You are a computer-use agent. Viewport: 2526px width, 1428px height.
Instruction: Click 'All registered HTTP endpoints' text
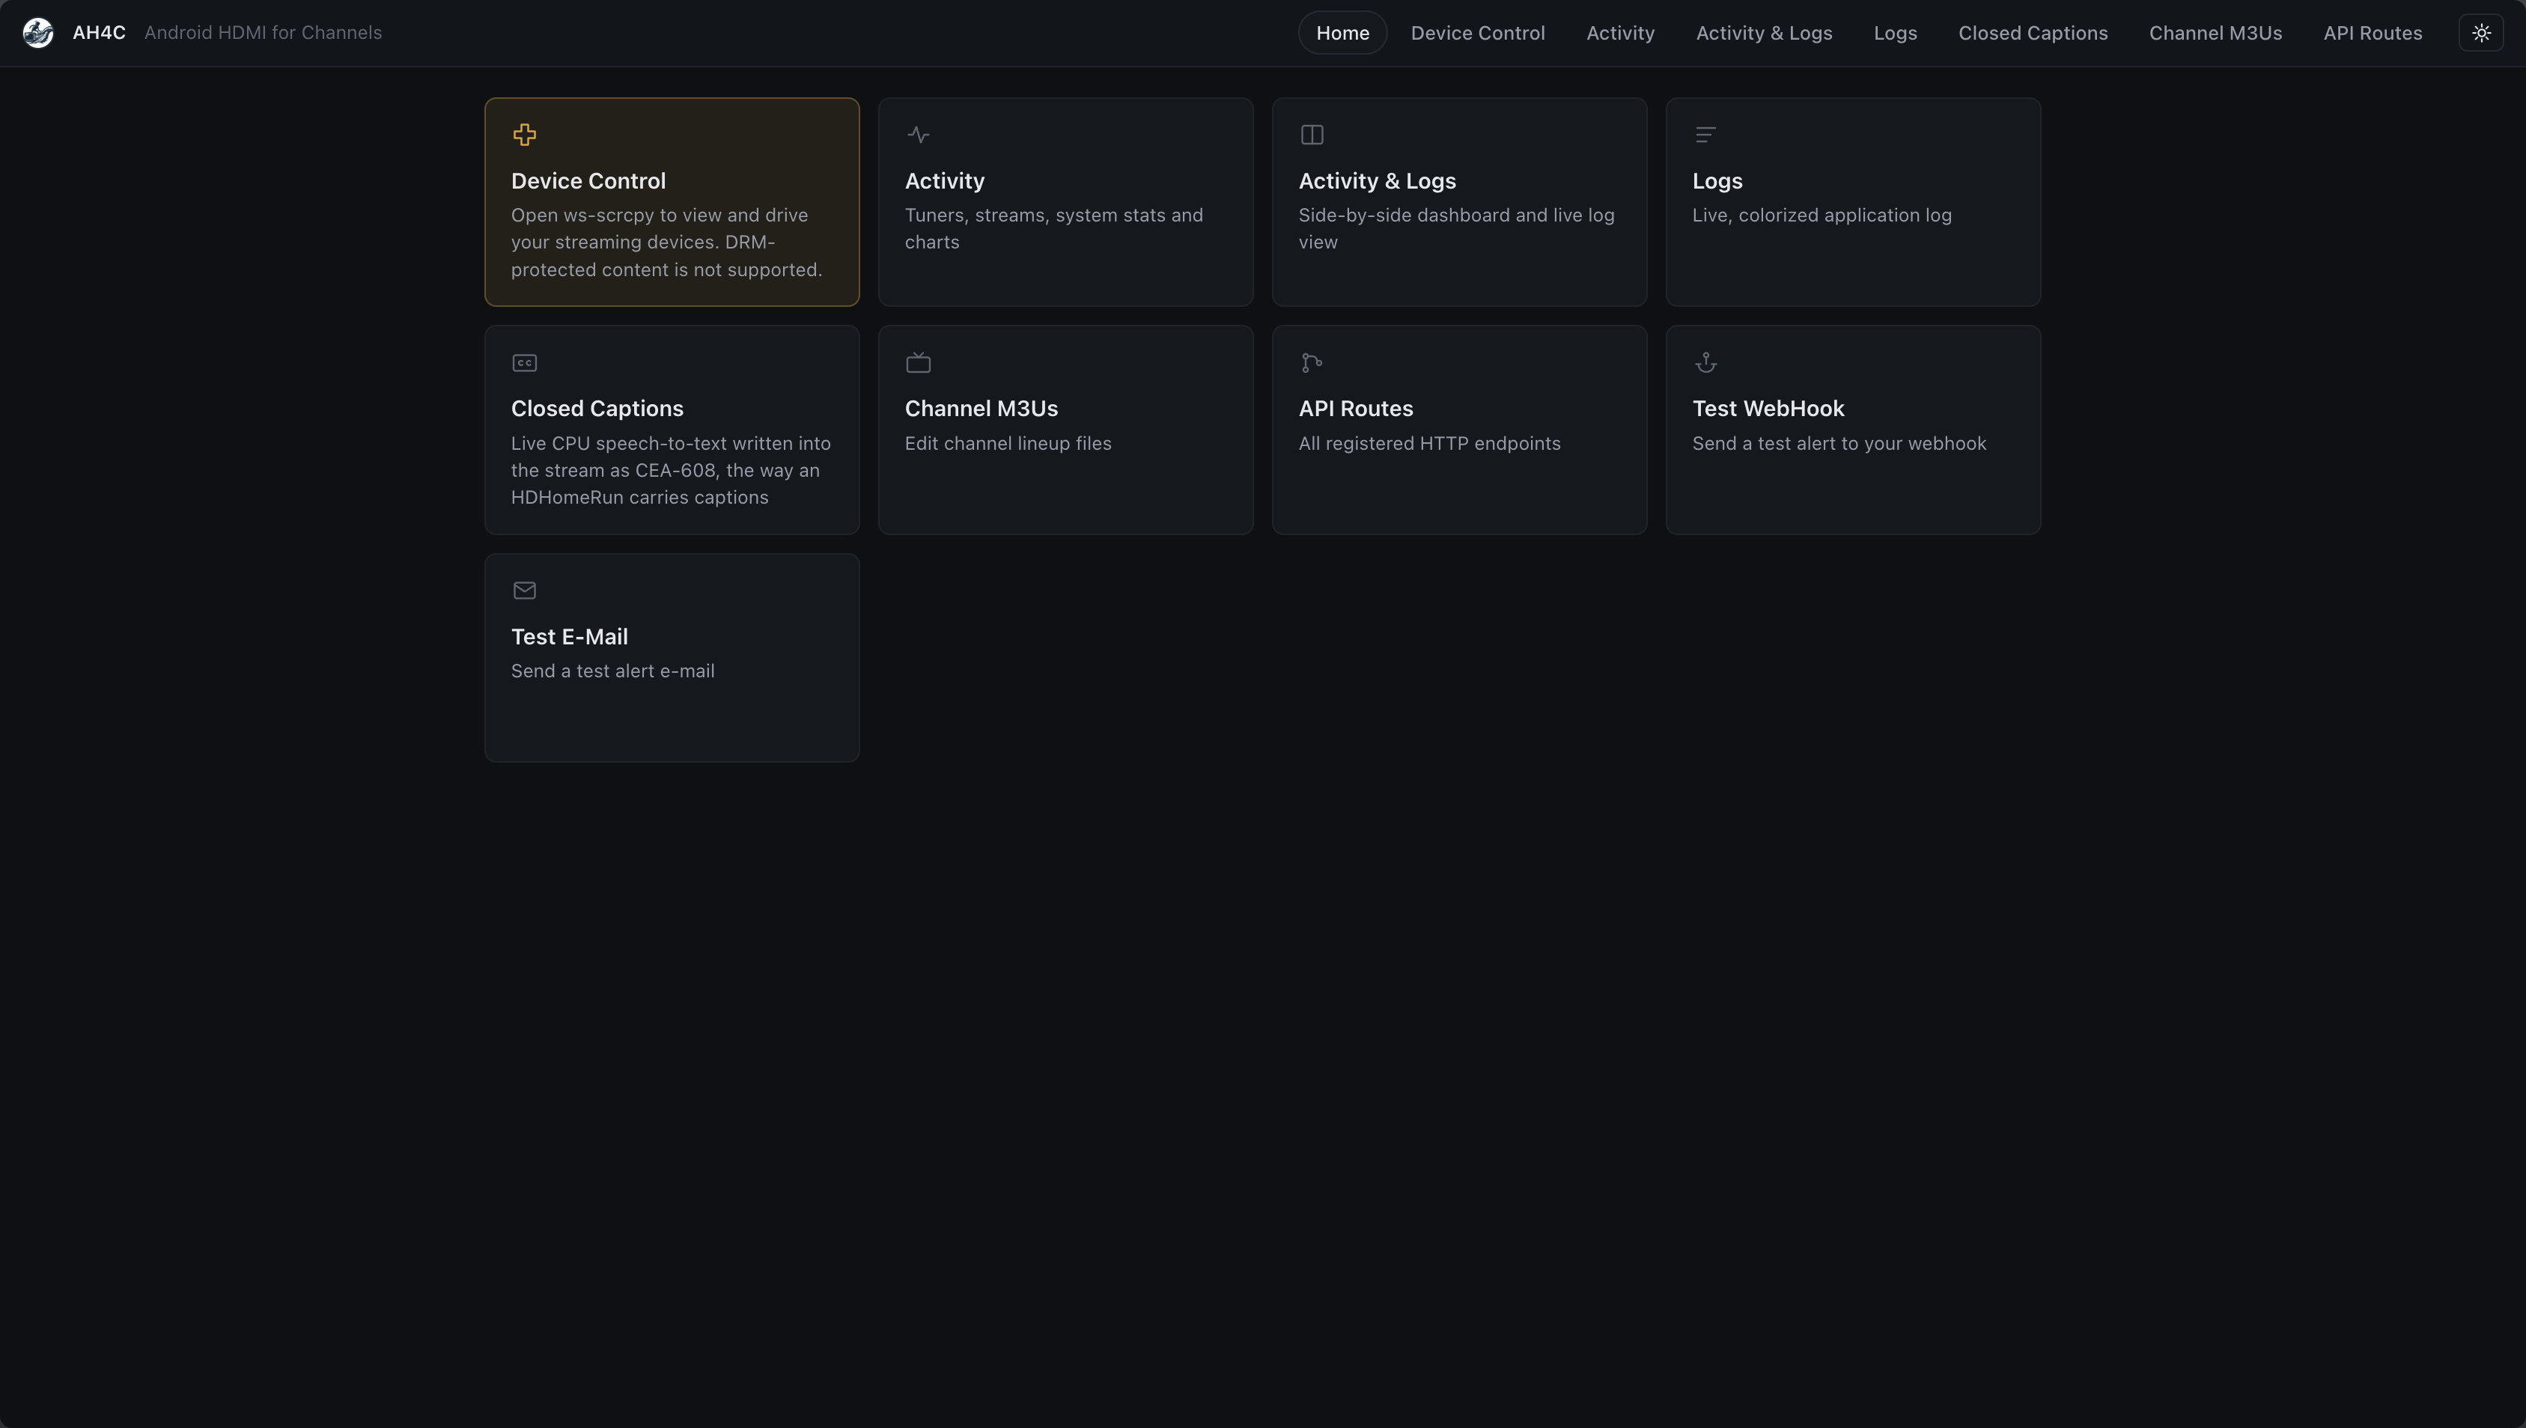[1429, 443]
